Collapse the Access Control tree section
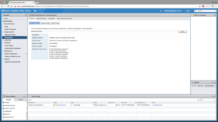The width and height of the screenshot is (218, 122). tap(3, 24)
